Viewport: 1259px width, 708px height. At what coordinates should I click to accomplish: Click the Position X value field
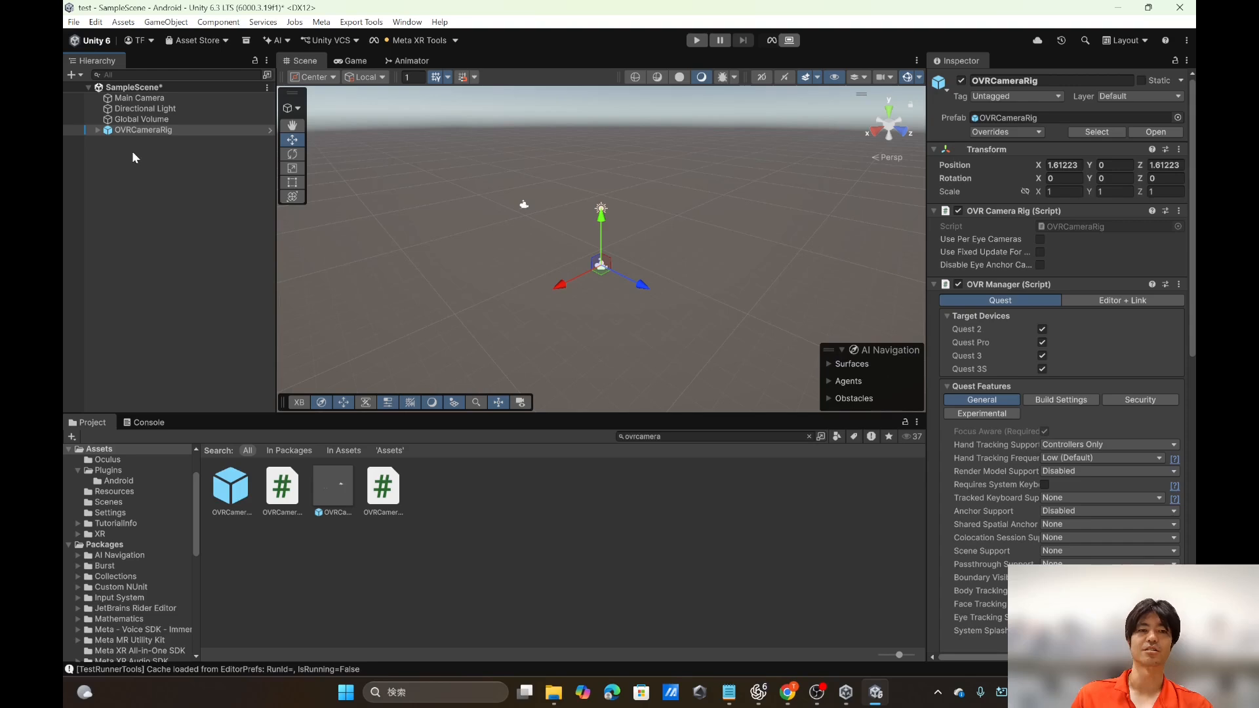(1063, 165)
